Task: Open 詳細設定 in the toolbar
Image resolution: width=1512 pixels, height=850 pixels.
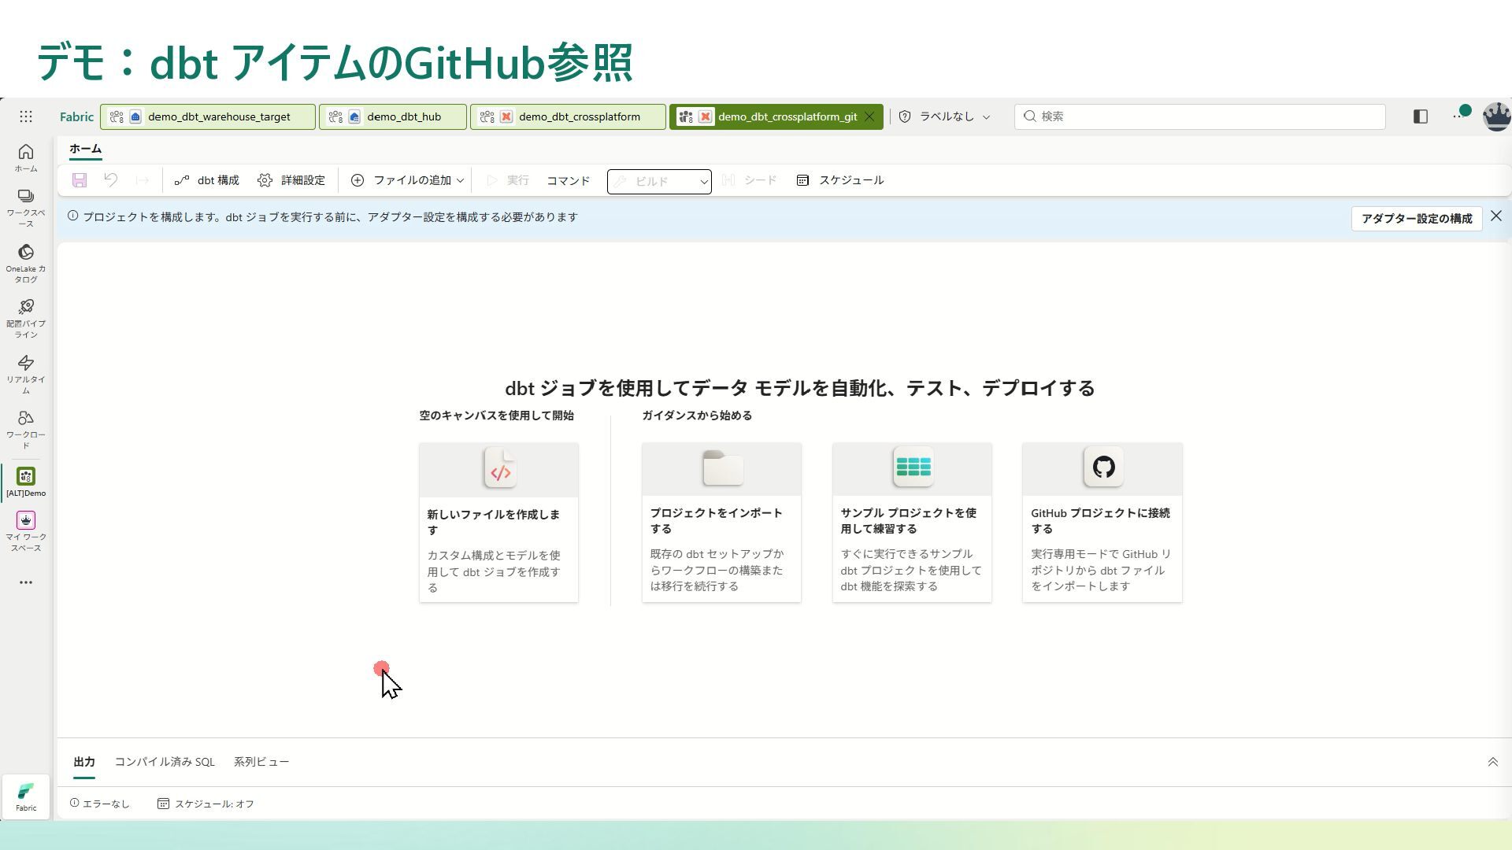Action: click(291, 180)
